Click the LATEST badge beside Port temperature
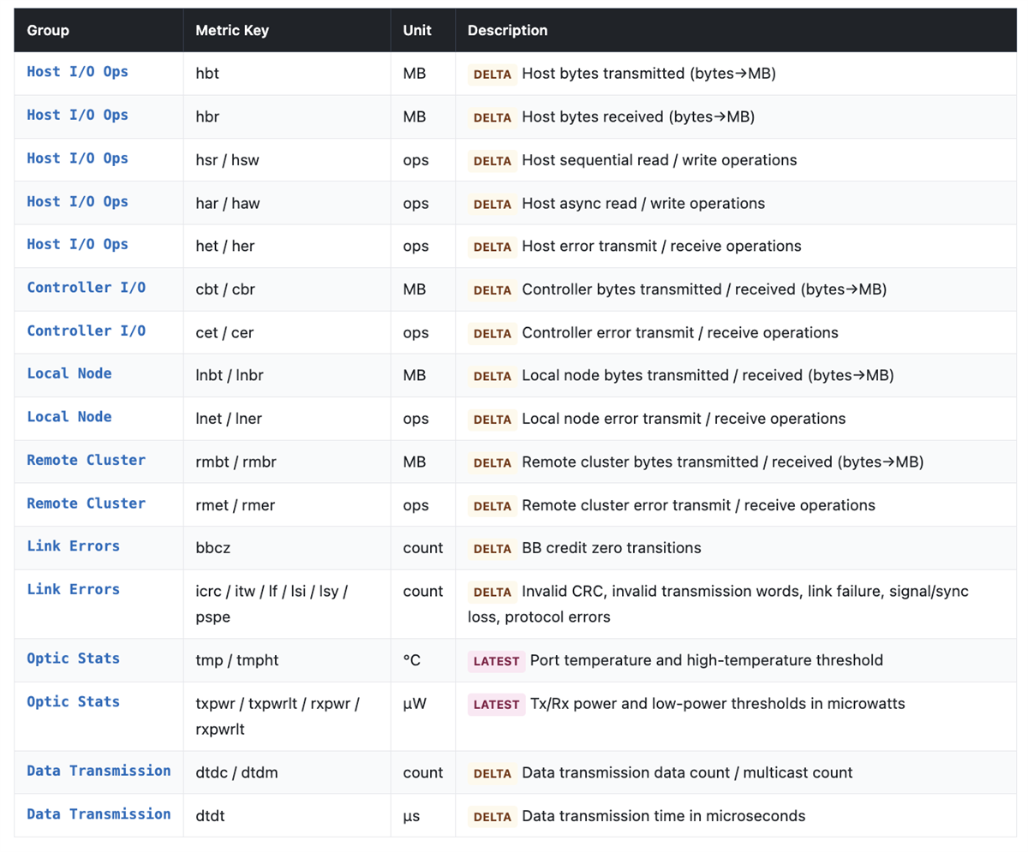This screenshot has width=1028, height=852. [x=496, y=661]
